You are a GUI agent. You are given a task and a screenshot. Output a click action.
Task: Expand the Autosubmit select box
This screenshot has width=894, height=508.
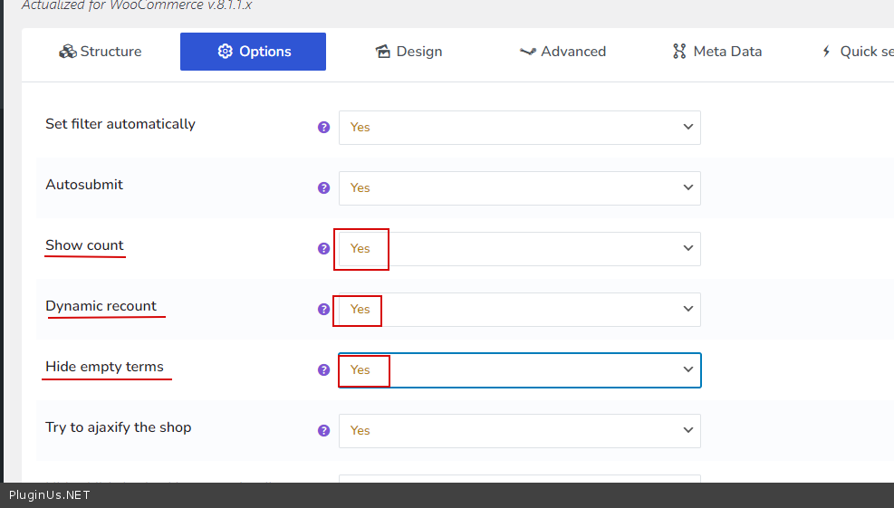pos(519,188)
